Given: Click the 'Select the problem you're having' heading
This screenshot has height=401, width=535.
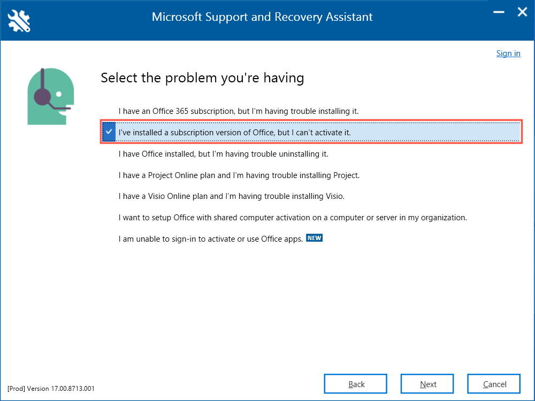Looking at the screenshot, I should (202, 78).
